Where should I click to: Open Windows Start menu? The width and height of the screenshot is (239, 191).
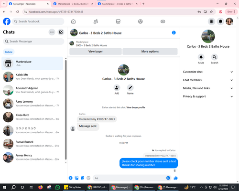tap(4, 187)
